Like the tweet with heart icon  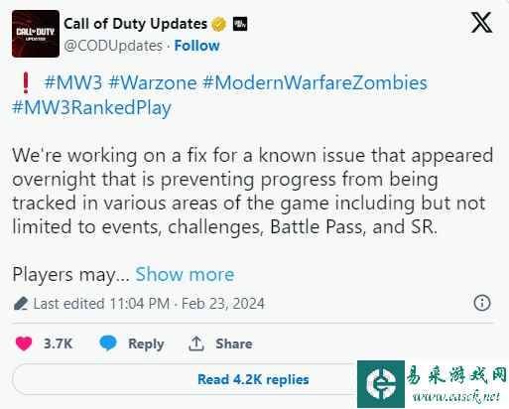24,343
